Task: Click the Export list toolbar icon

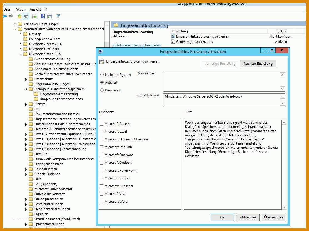Action: 34,16
